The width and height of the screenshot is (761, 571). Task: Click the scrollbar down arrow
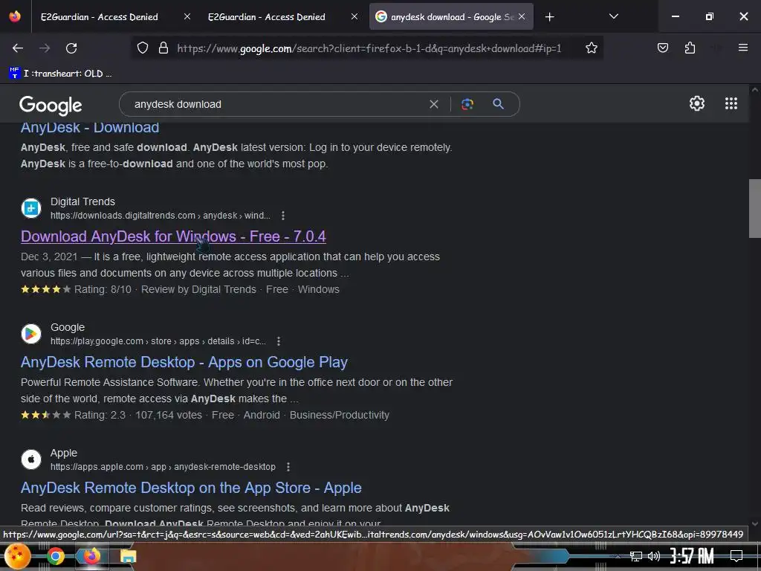pyautogui.click(x=755, y=524)
